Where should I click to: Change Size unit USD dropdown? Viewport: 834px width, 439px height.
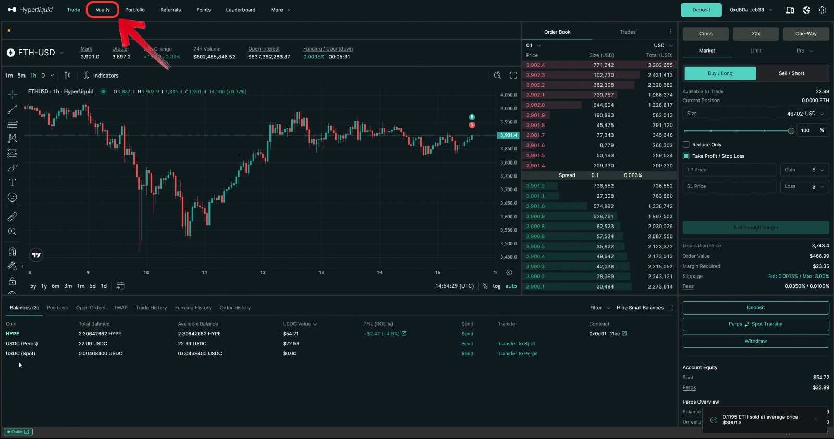[816, 114]
